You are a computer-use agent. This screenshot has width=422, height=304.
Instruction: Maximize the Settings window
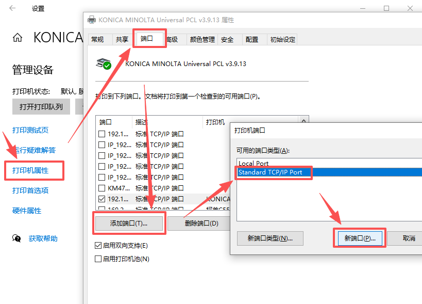click(386, 8)
